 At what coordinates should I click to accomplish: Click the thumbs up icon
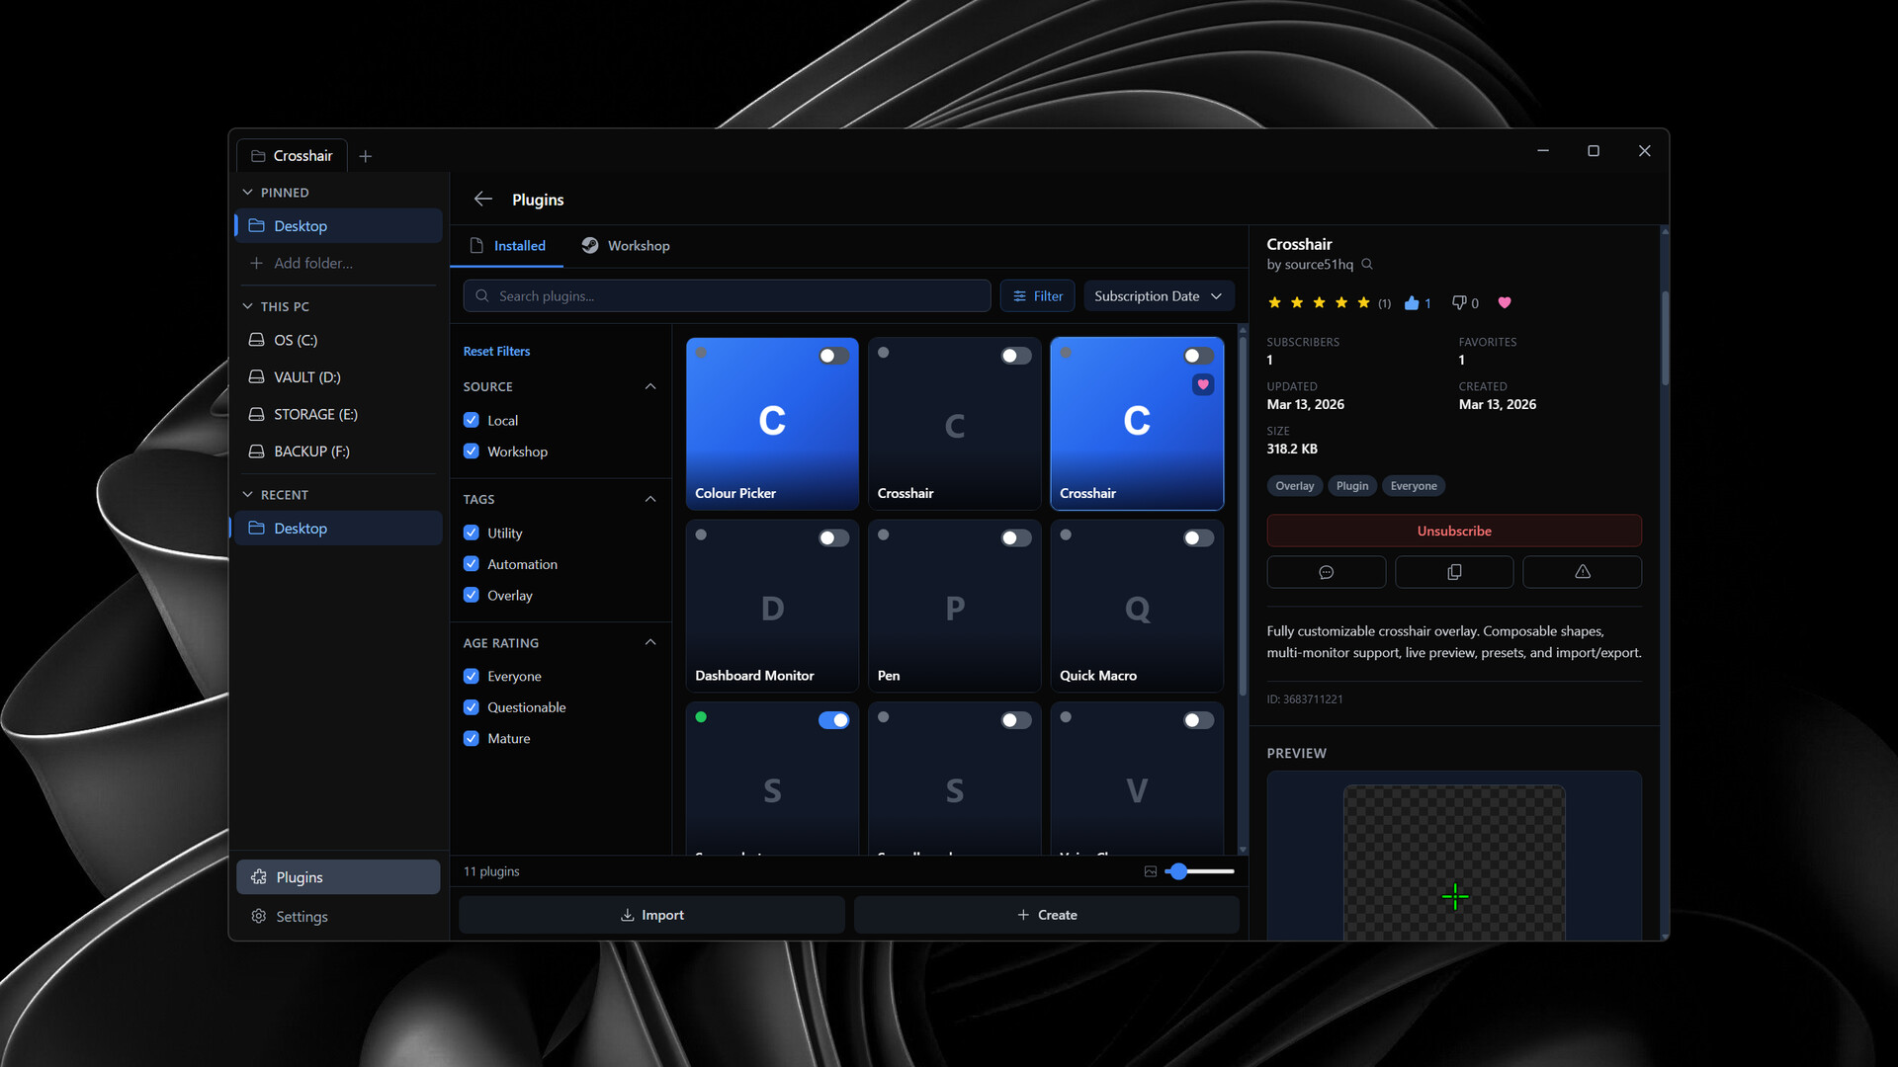pos(1412,303)
